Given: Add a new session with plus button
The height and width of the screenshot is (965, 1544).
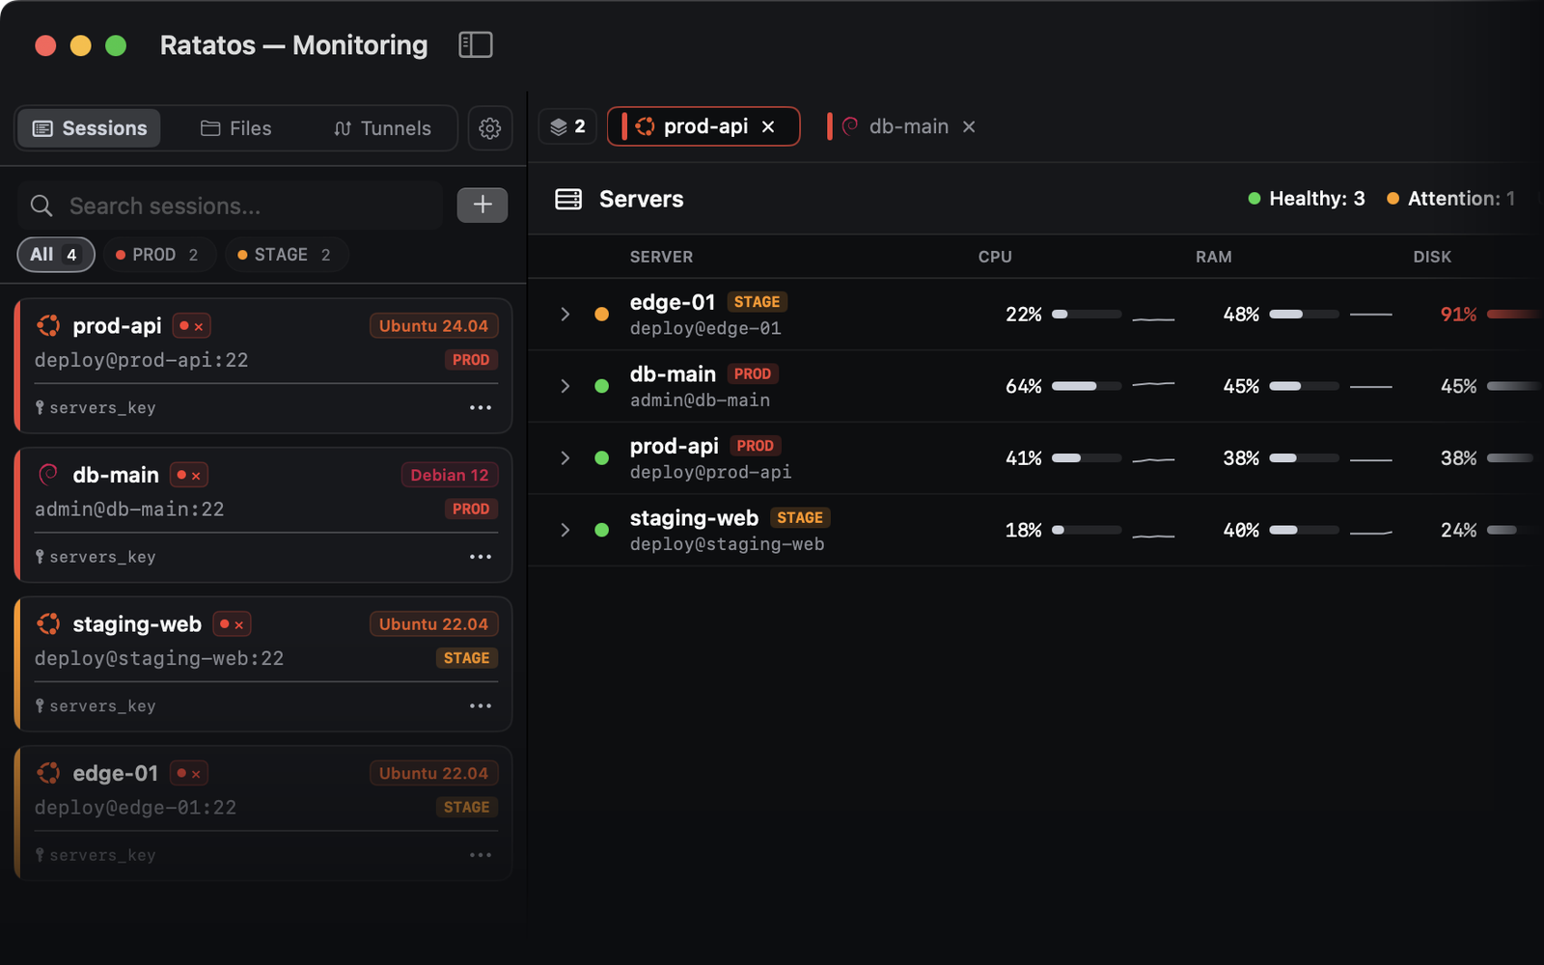Looking at the screenshot, I should (x=482, y=205).
